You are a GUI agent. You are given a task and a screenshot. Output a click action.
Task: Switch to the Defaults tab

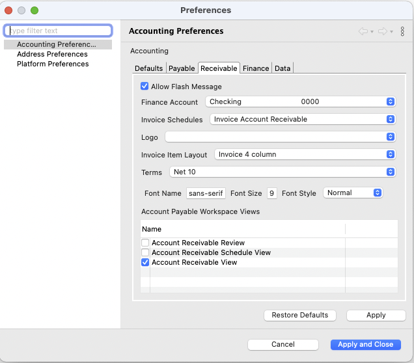click(x=148, y=68)
